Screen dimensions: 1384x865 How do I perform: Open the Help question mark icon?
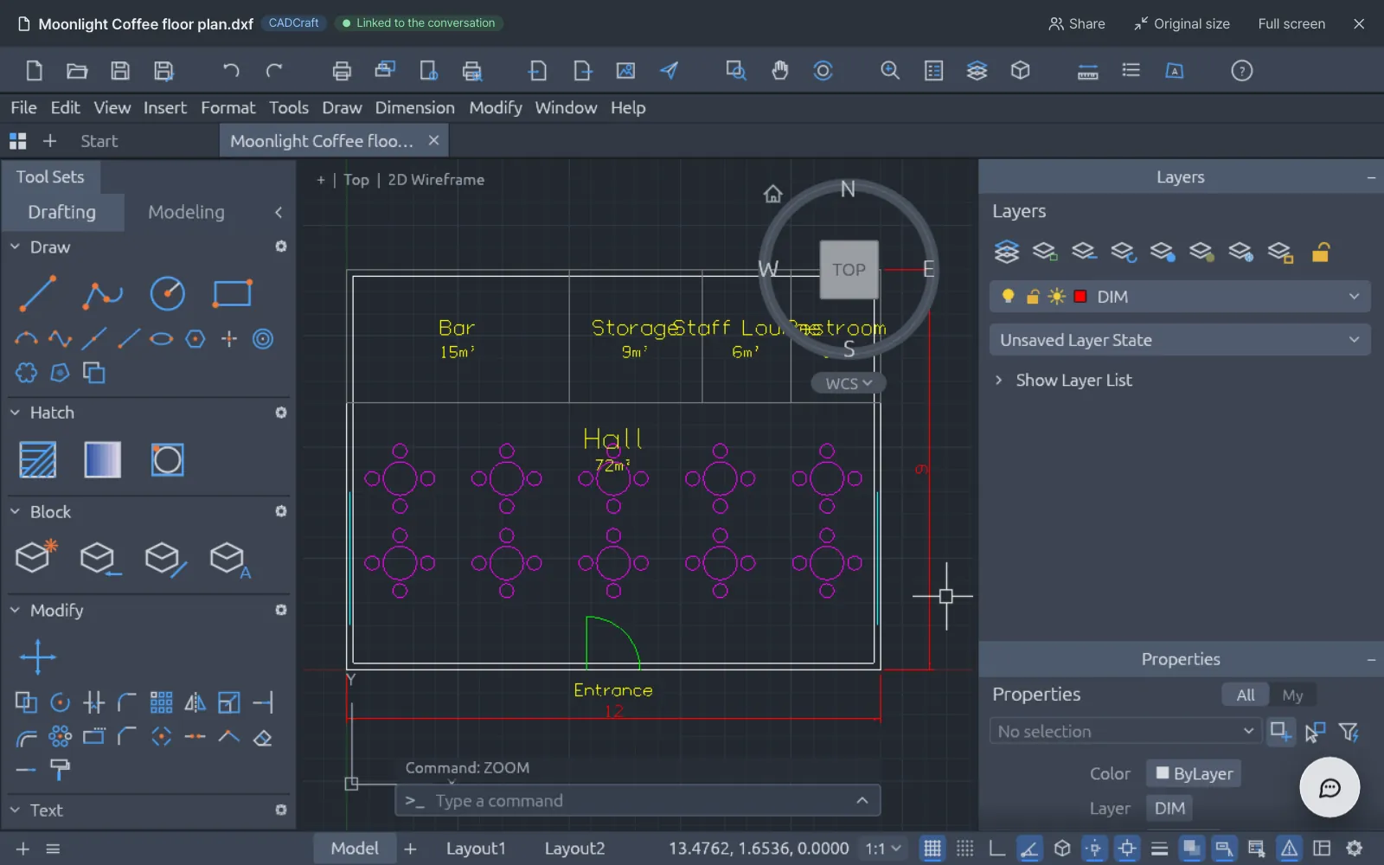click(x=1241, y=71)
